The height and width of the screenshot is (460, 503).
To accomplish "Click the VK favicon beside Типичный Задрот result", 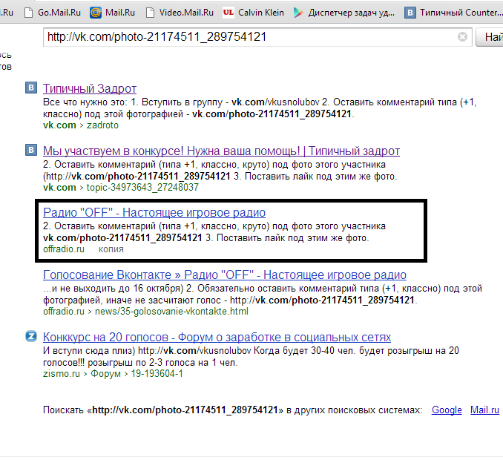I will pyautogui.click(x=31, y=88).
